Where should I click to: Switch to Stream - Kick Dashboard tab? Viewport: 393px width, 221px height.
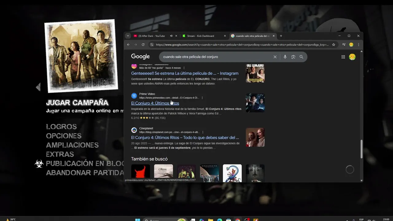pos(200,36)
